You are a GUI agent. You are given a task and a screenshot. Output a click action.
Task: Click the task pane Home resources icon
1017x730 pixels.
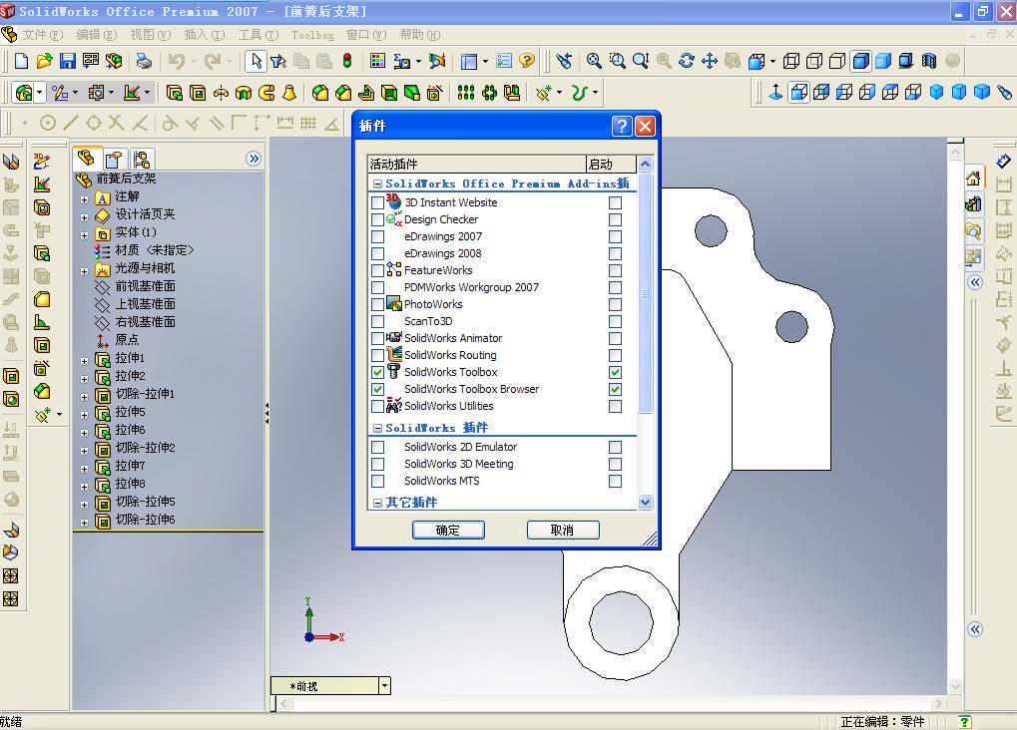(x=973, y=179)
